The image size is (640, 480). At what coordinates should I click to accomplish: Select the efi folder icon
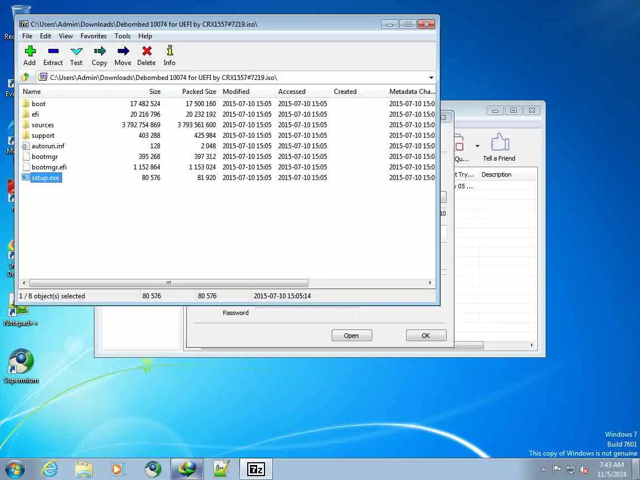tap(26, 114)
